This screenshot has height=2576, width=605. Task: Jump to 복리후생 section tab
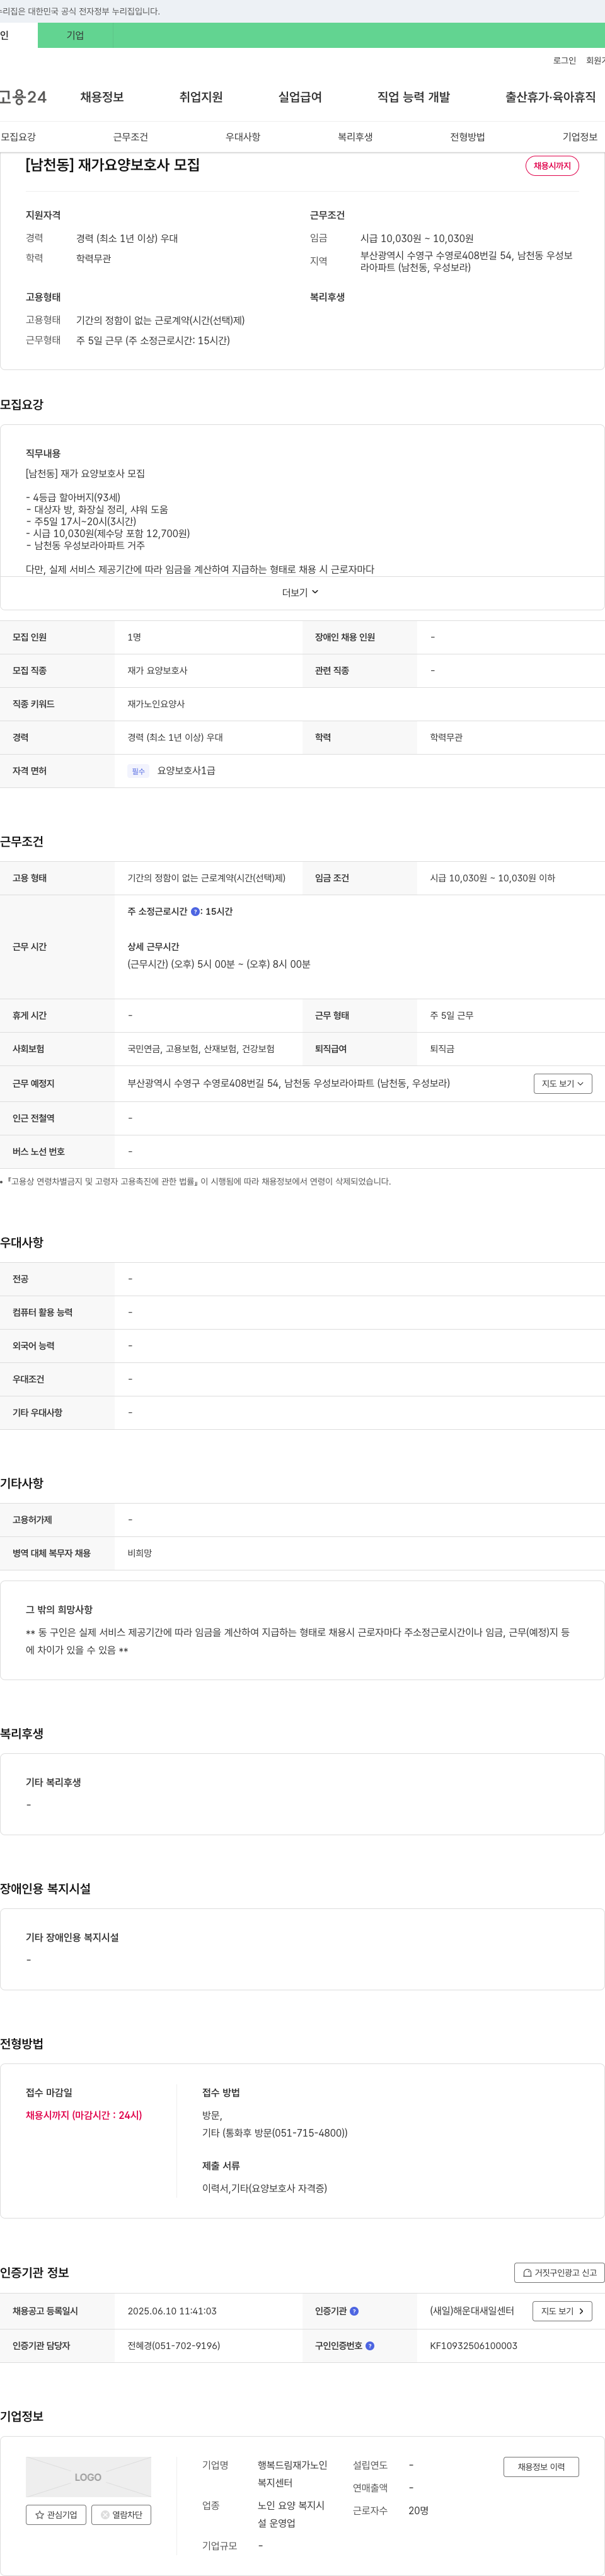click(355, 137)
